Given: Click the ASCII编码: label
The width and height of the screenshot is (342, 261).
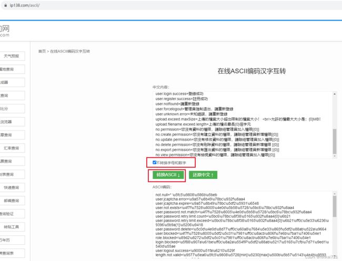Looking at the screenshot, I should click(162, 187).
